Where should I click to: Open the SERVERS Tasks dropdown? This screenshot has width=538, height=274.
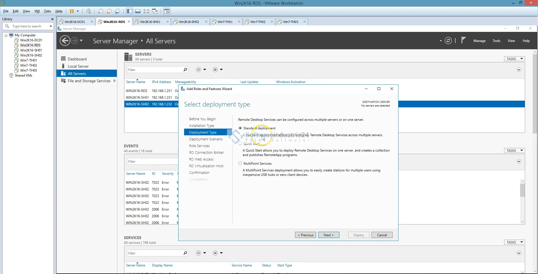pyautogui.click(x=514, y=59)
